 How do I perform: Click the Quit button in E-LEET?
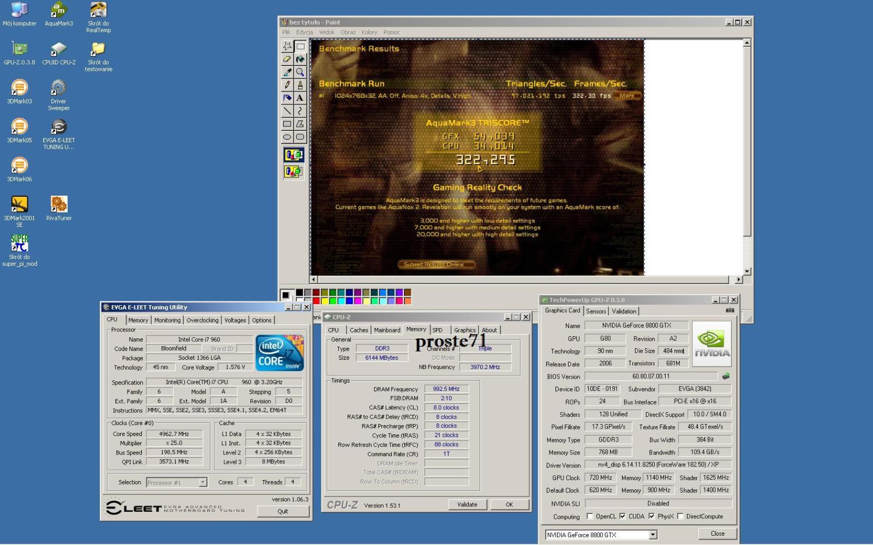pos(283,511)
